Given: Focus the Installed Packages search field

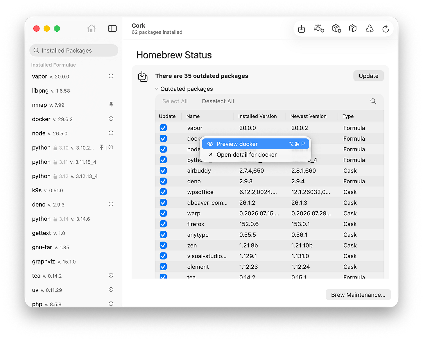Looking at the screenshot, I should pyautogui.click(x=74, y=51).
